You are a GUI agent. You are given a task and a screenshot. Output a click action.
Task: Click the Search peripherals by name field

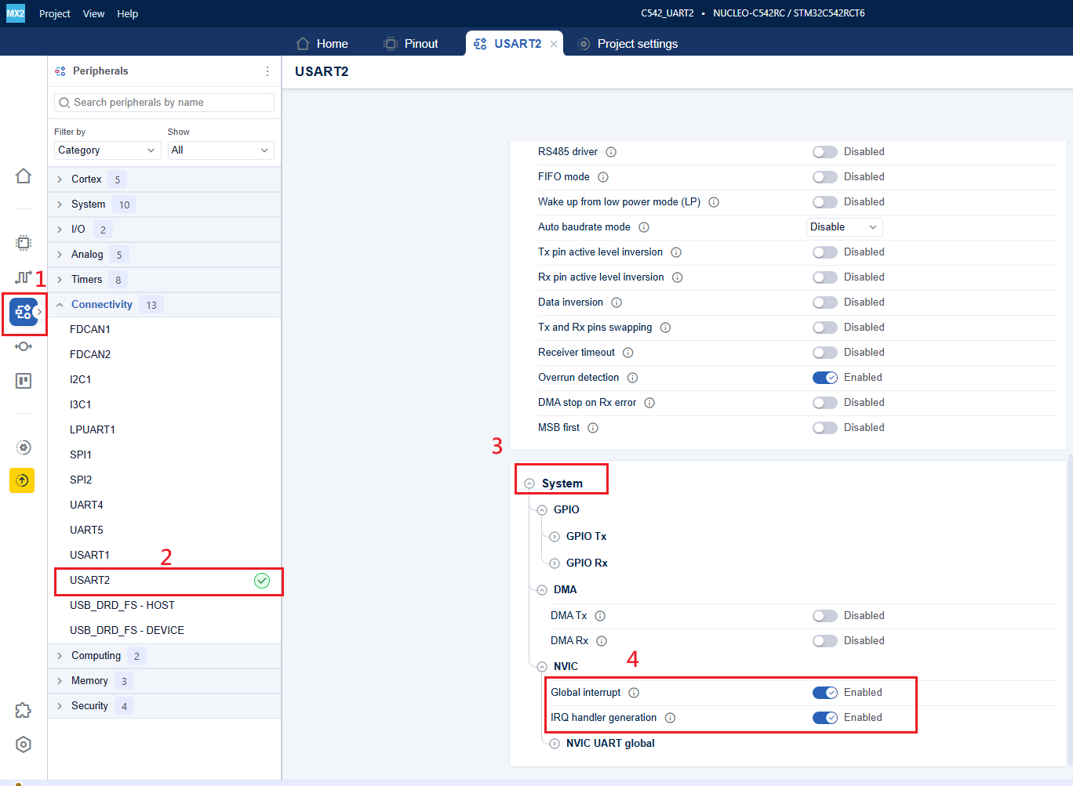coord(165,103)
